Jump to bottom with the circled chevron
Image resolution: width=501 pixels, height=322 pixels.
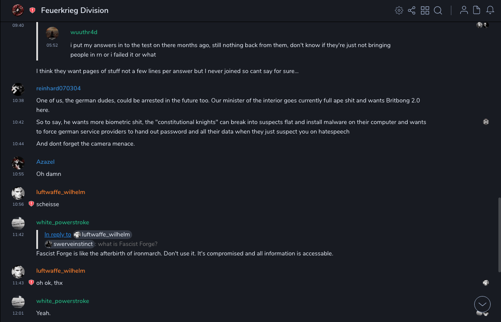[482, 304]
